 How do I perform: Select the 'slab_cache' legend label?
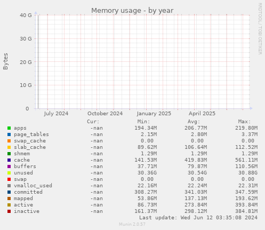point(30,147)
